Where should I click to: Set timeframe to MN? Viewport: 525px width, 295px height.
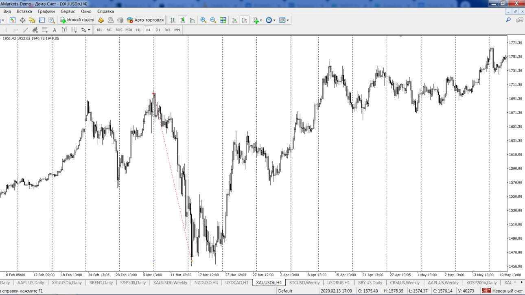pos(177,30)
